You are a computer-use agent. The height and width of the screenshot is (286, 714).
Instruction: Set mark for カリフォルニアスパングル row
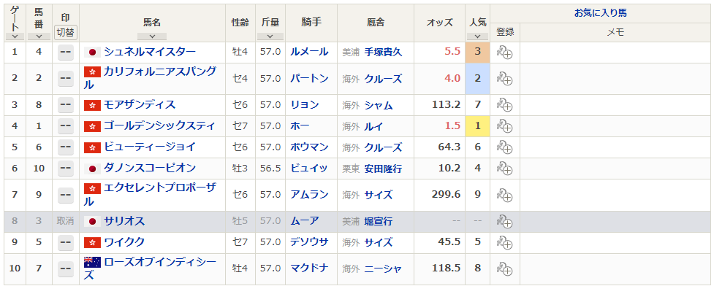click(x=66, y=79)
